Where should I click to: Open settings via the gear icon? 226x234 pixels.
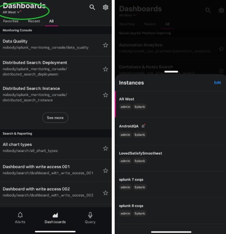click(x=105, y=7)
